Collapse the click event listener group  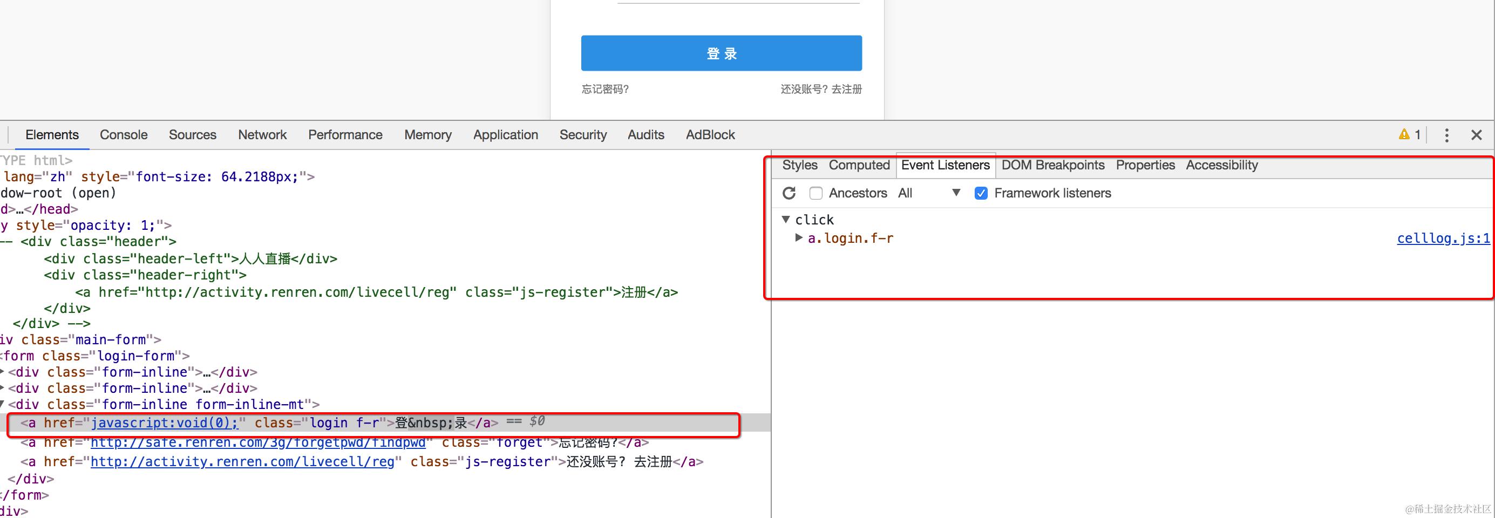[786, 219]
